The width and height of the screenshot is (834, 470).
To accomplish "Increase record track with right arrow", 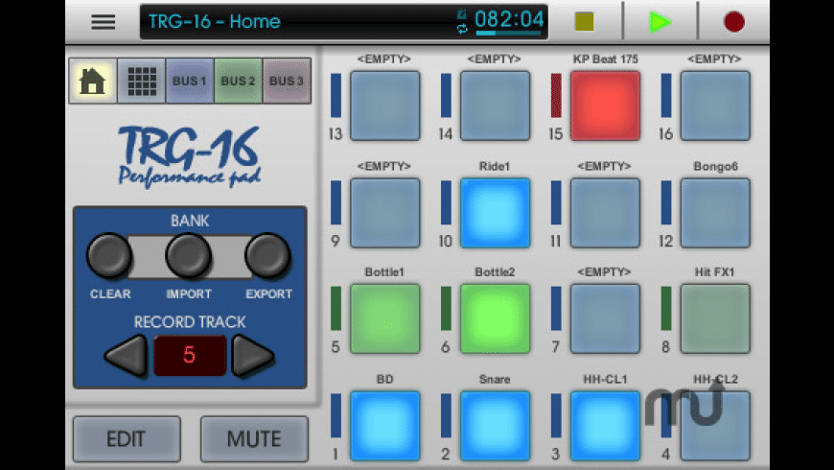I will coord(253,355).
